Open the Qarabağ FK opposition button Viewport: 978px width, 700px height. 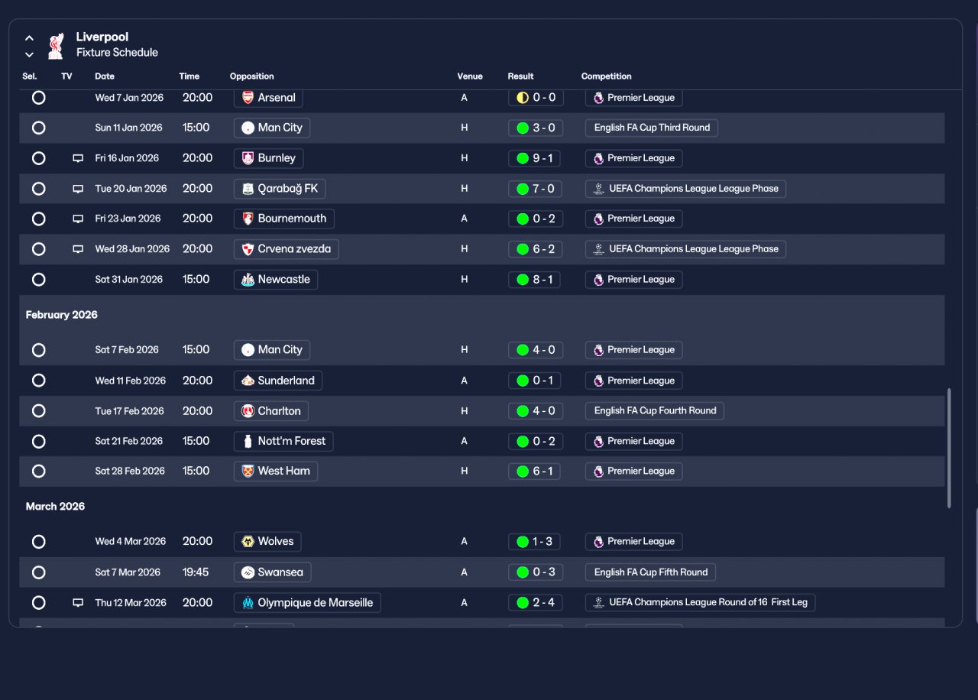[x=280, y=189]
